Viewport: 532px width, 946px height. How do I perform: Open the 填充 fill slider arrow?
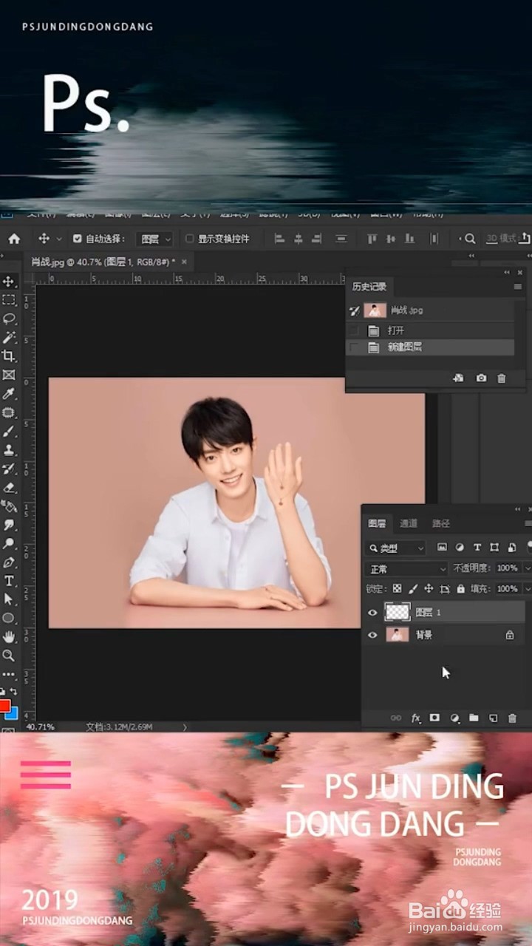(x=527, y=589)
